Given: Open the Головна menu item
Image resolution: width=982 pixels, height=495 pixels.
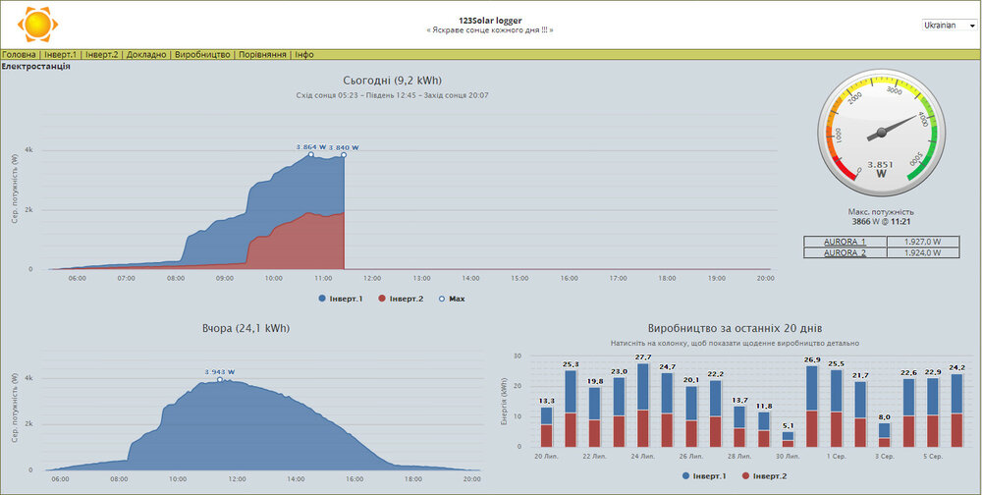Looking at the screenshot, I should (x=20, y=55).
